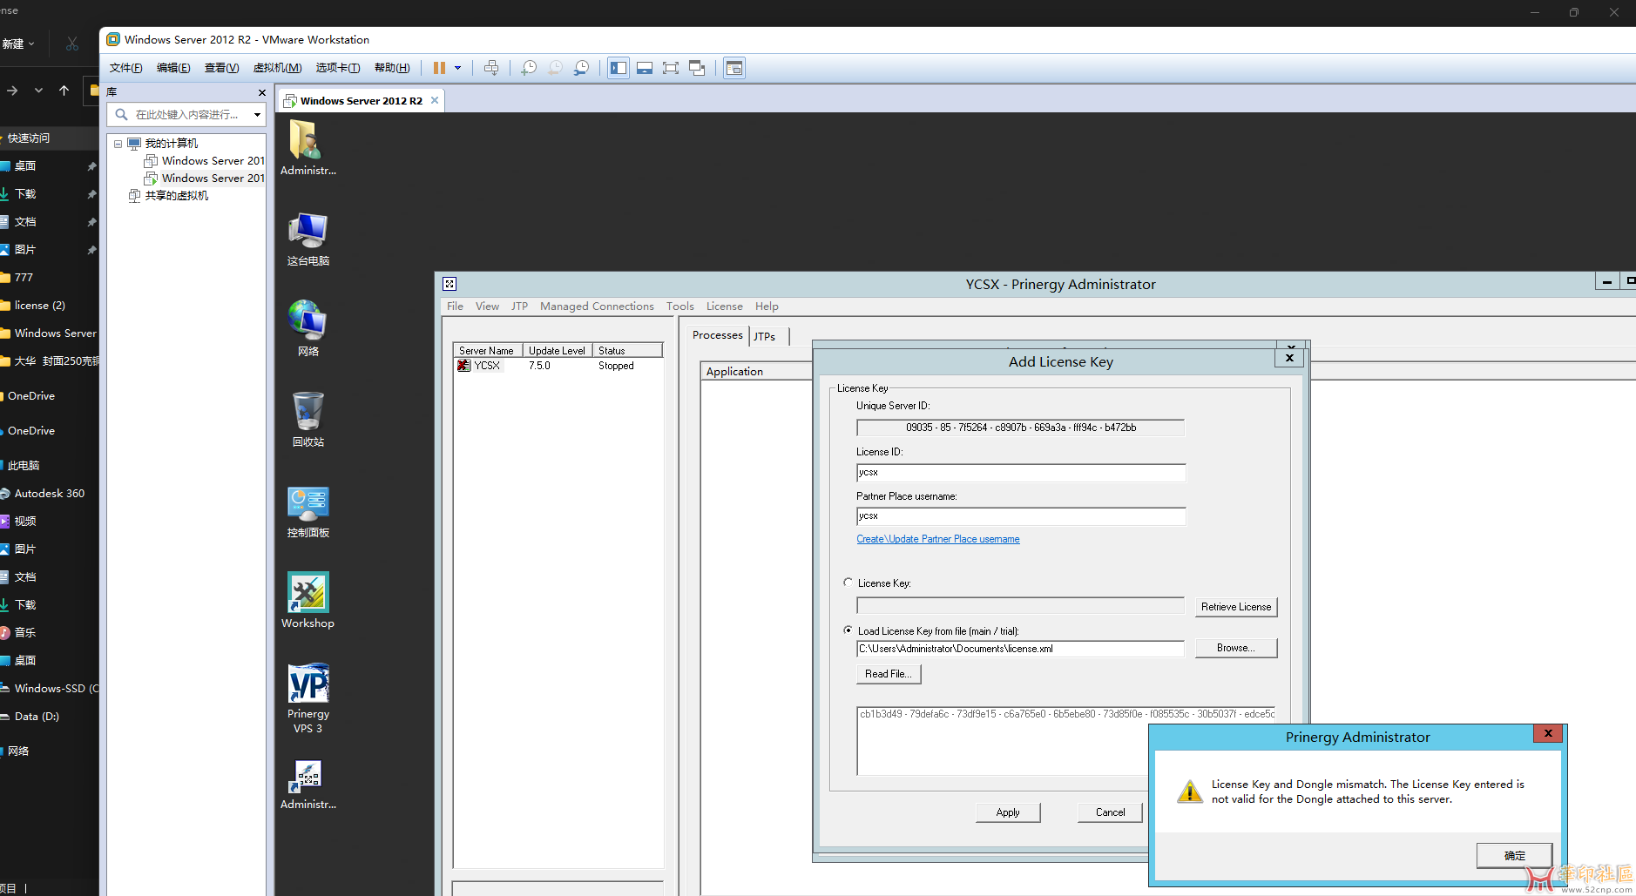Click the Update Level column header
1636x896 pixels.
click(558, 350)
